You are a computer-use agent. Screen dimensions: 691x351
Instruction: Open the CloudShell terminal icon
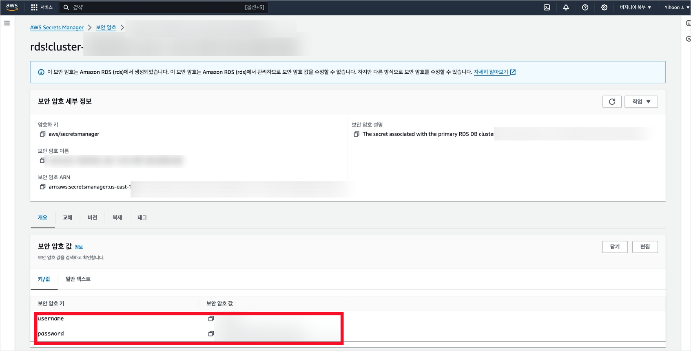[x=547, y=7]
